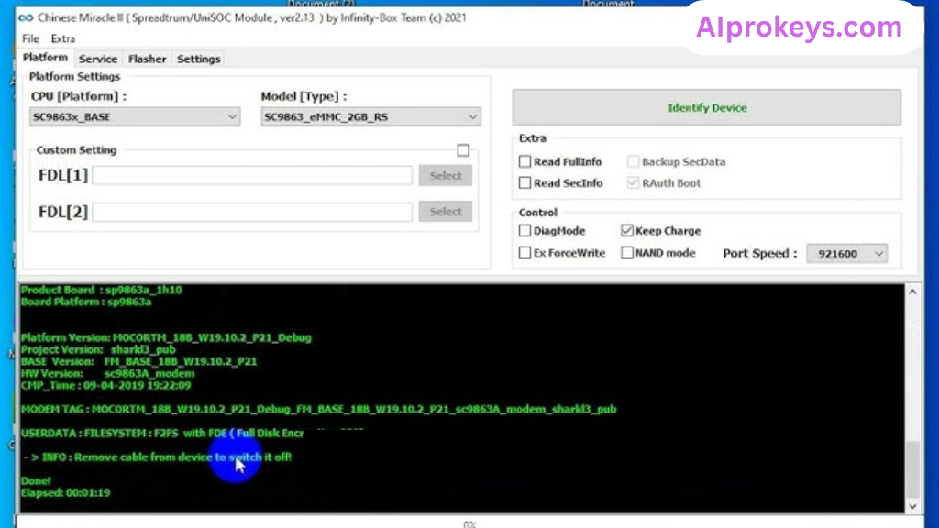The image size is (939, 528).
Task: Click log scrollbar up arrow
Action: click(912, 292)
